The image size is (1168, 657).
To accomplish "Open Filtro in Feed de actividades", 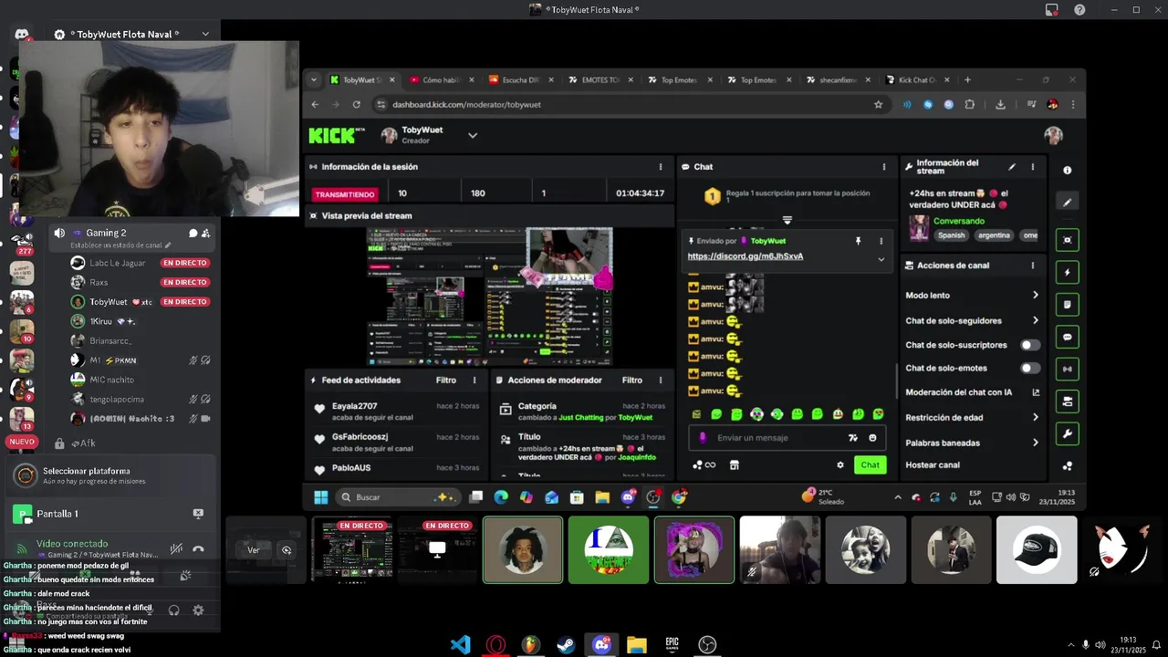I will pyautogui.click(x=446, y=381).
